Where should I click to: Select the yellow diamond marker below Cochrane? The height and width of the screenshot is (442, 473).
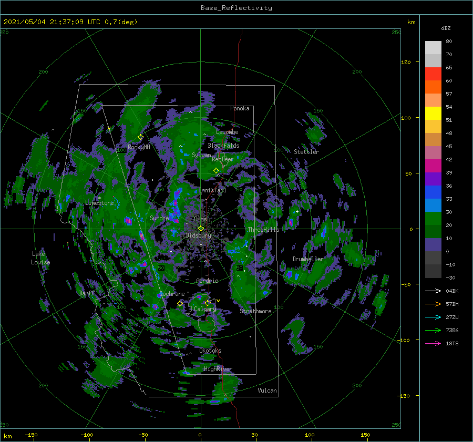pos(180,304)
